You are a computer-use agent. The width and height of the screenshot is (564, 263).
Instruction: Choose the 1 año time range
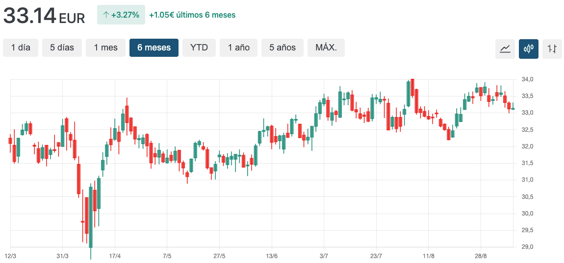(x=238, y=48)
